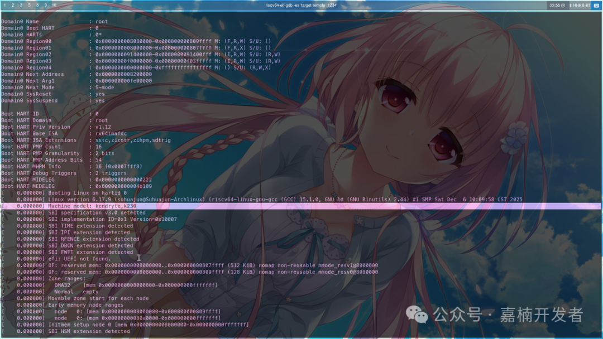Viewport: 603px width, 339px height.
Task: Click the 'Boot HART PMP Granularity' line
Action: [58, 153]
